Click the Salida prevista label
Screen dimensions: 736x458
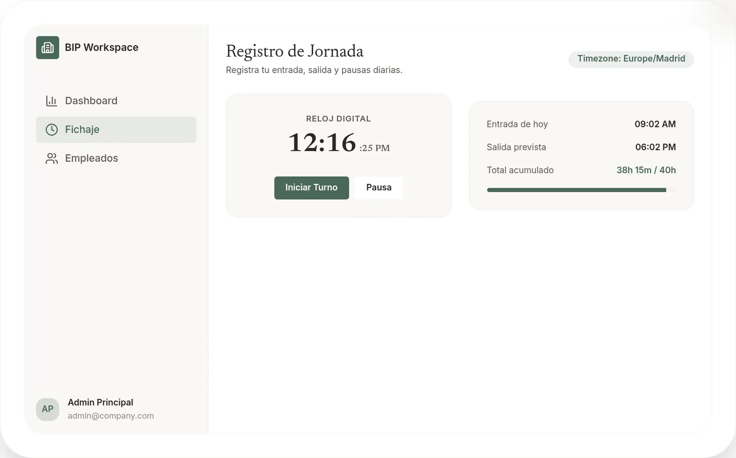(x=516, y=147)
